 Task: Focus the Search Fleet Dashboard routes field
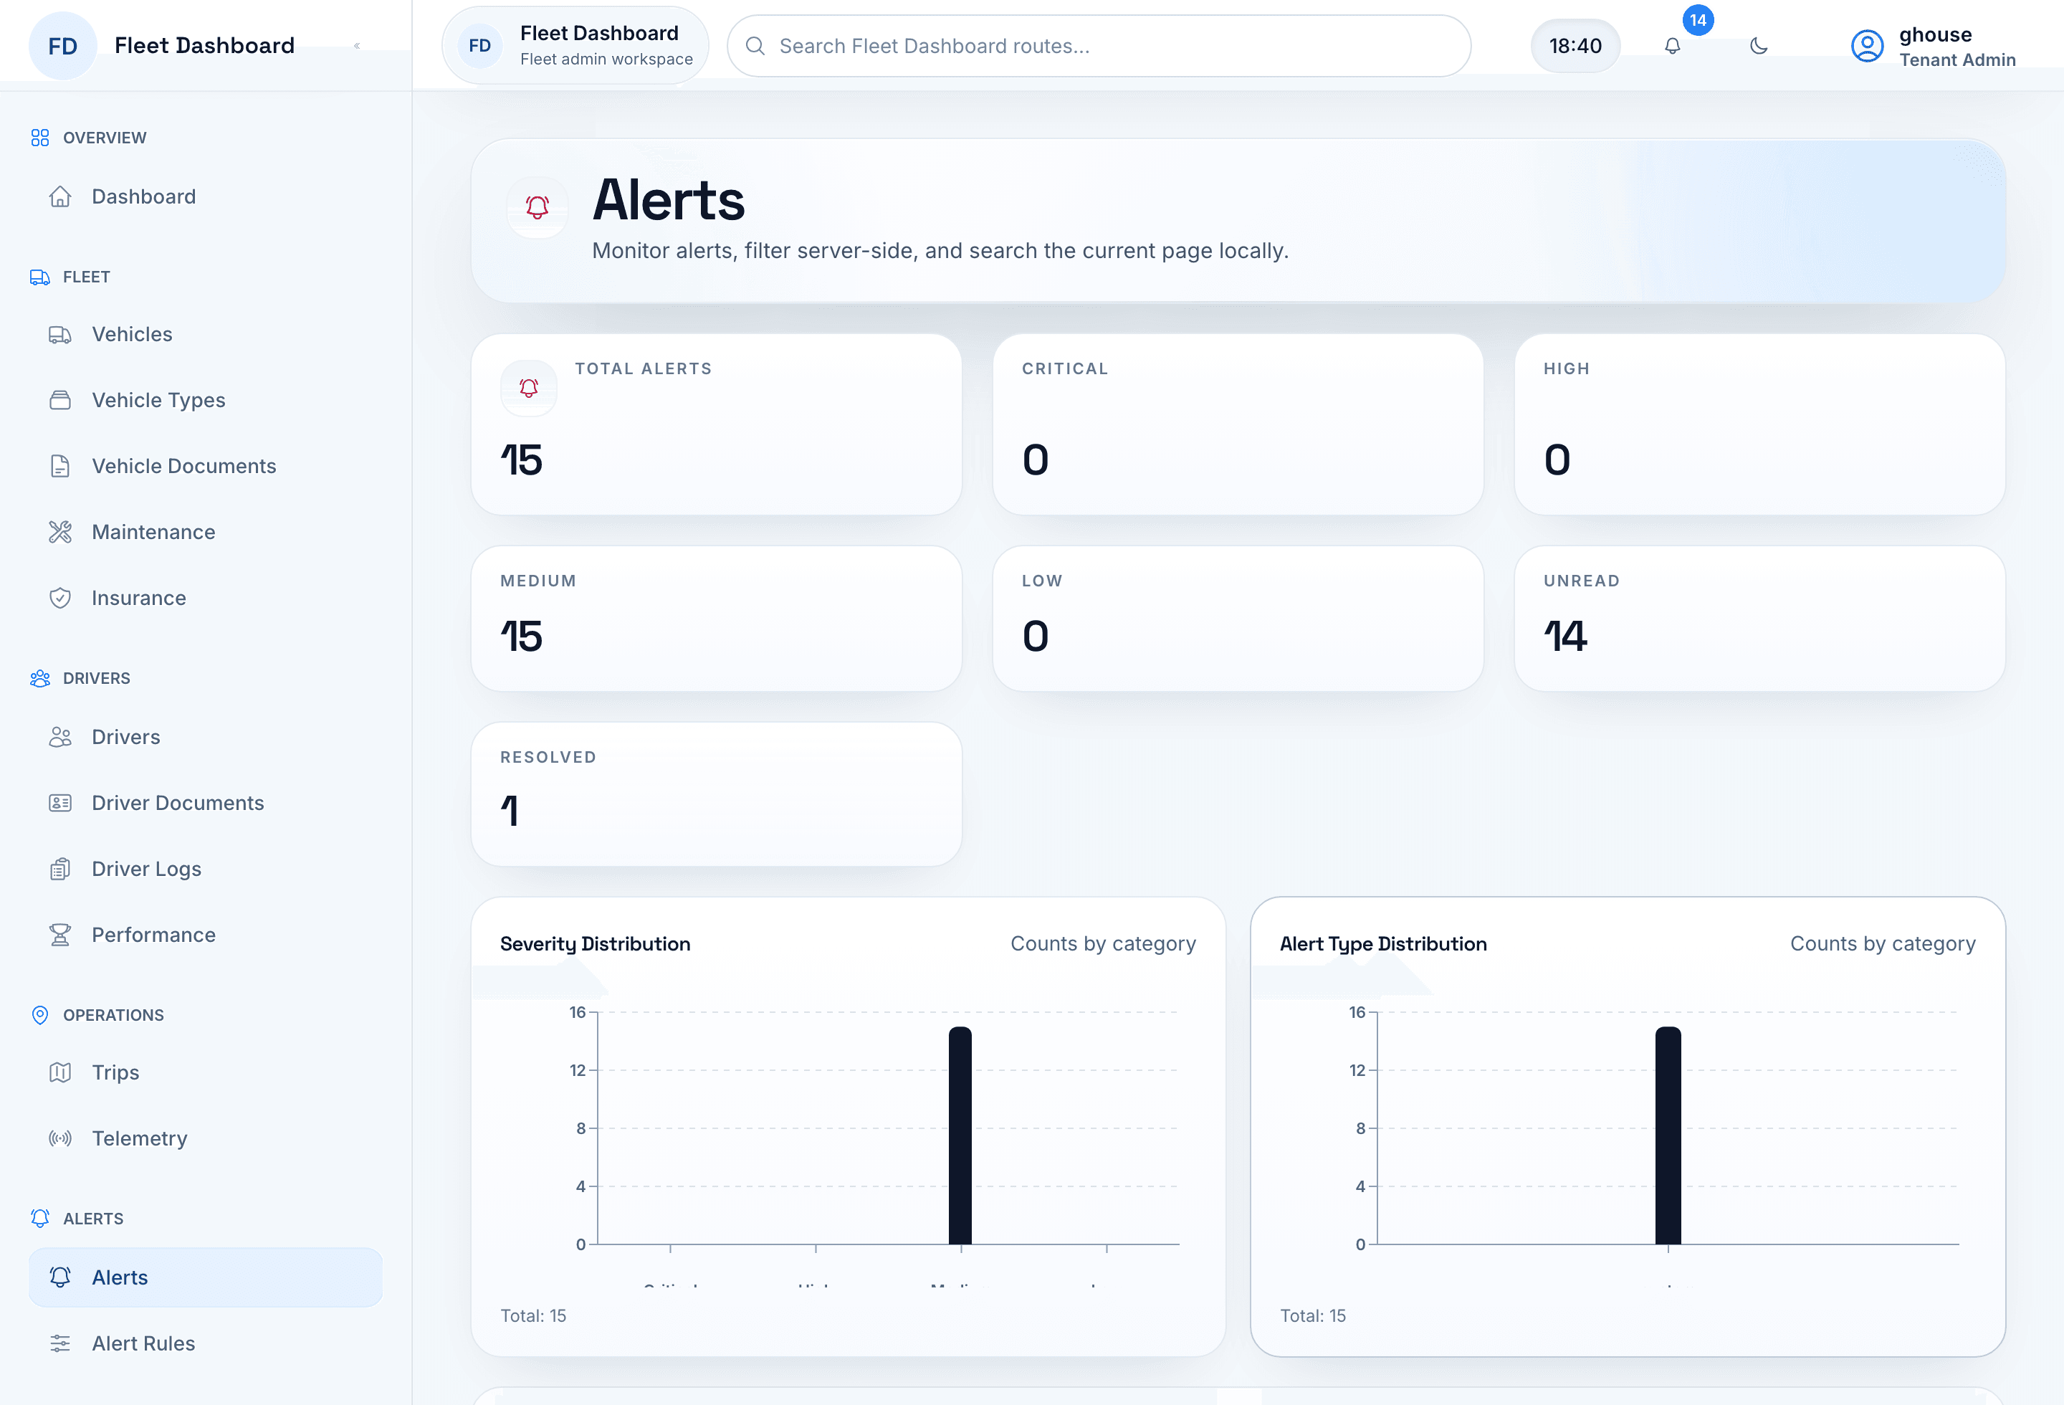1099,45
